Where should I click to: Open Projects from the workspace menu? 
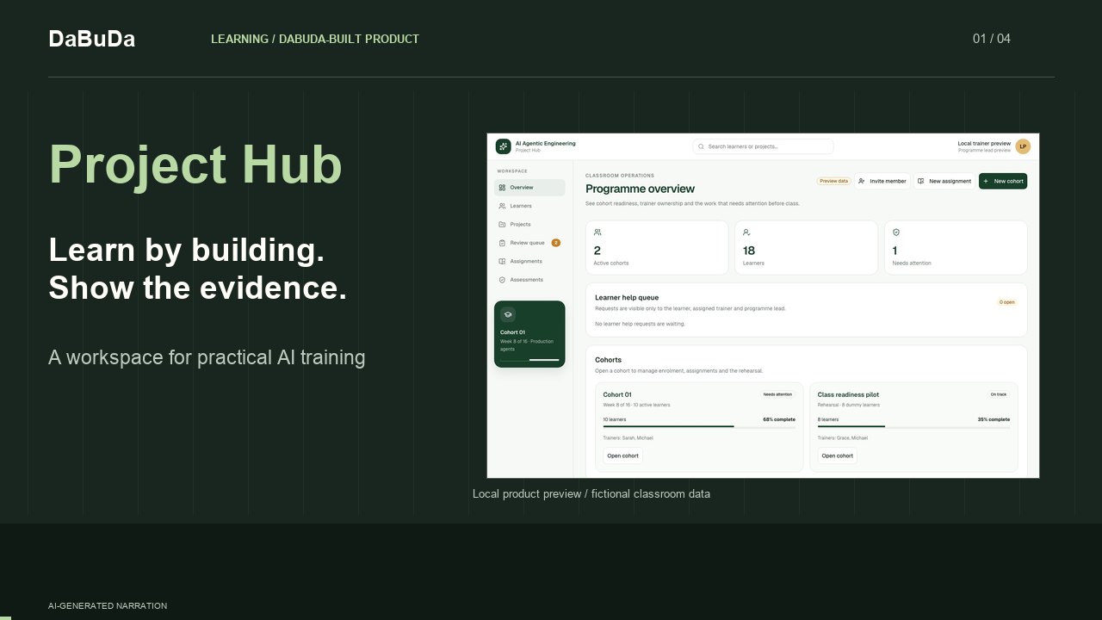[529, 225]
